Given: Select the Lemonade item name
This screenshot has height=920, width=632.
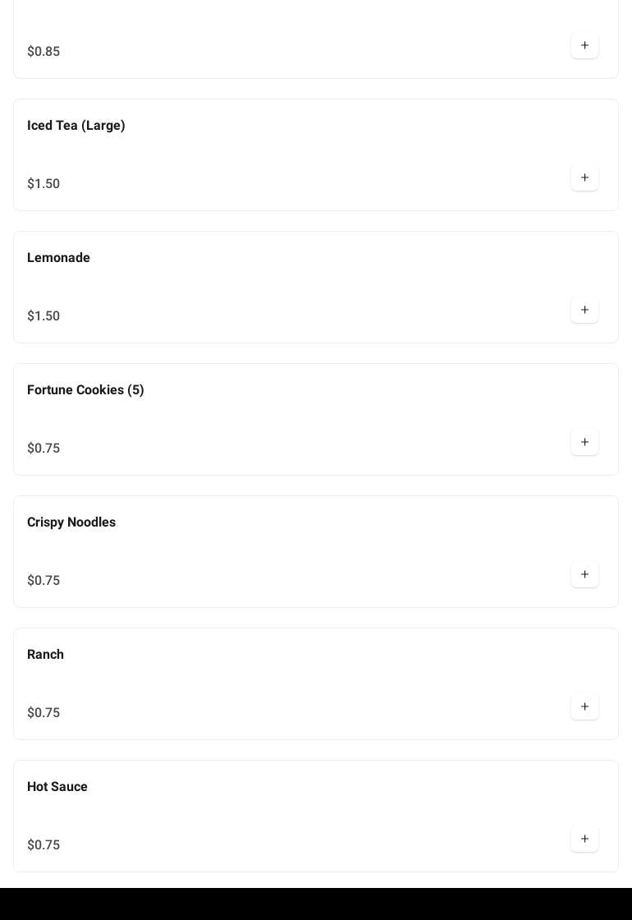Looking at the screenshot, I should coord(58,258).
